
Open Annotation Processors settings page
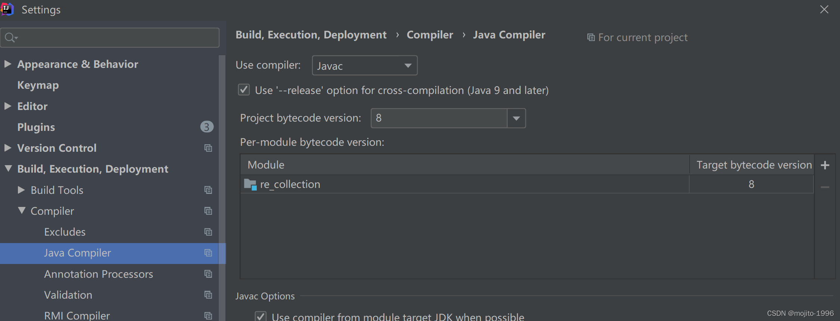coord(99,274)
